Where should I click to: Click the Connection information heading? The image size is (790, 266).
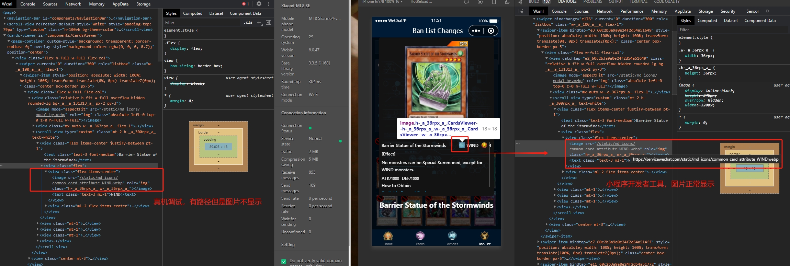click(304, 113)
